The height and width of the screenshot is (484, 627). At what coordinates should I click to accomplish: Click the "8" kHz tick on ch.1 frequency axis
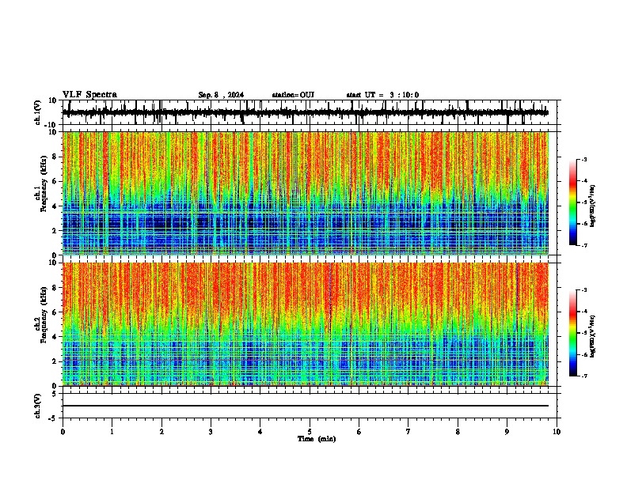point(55,157)
